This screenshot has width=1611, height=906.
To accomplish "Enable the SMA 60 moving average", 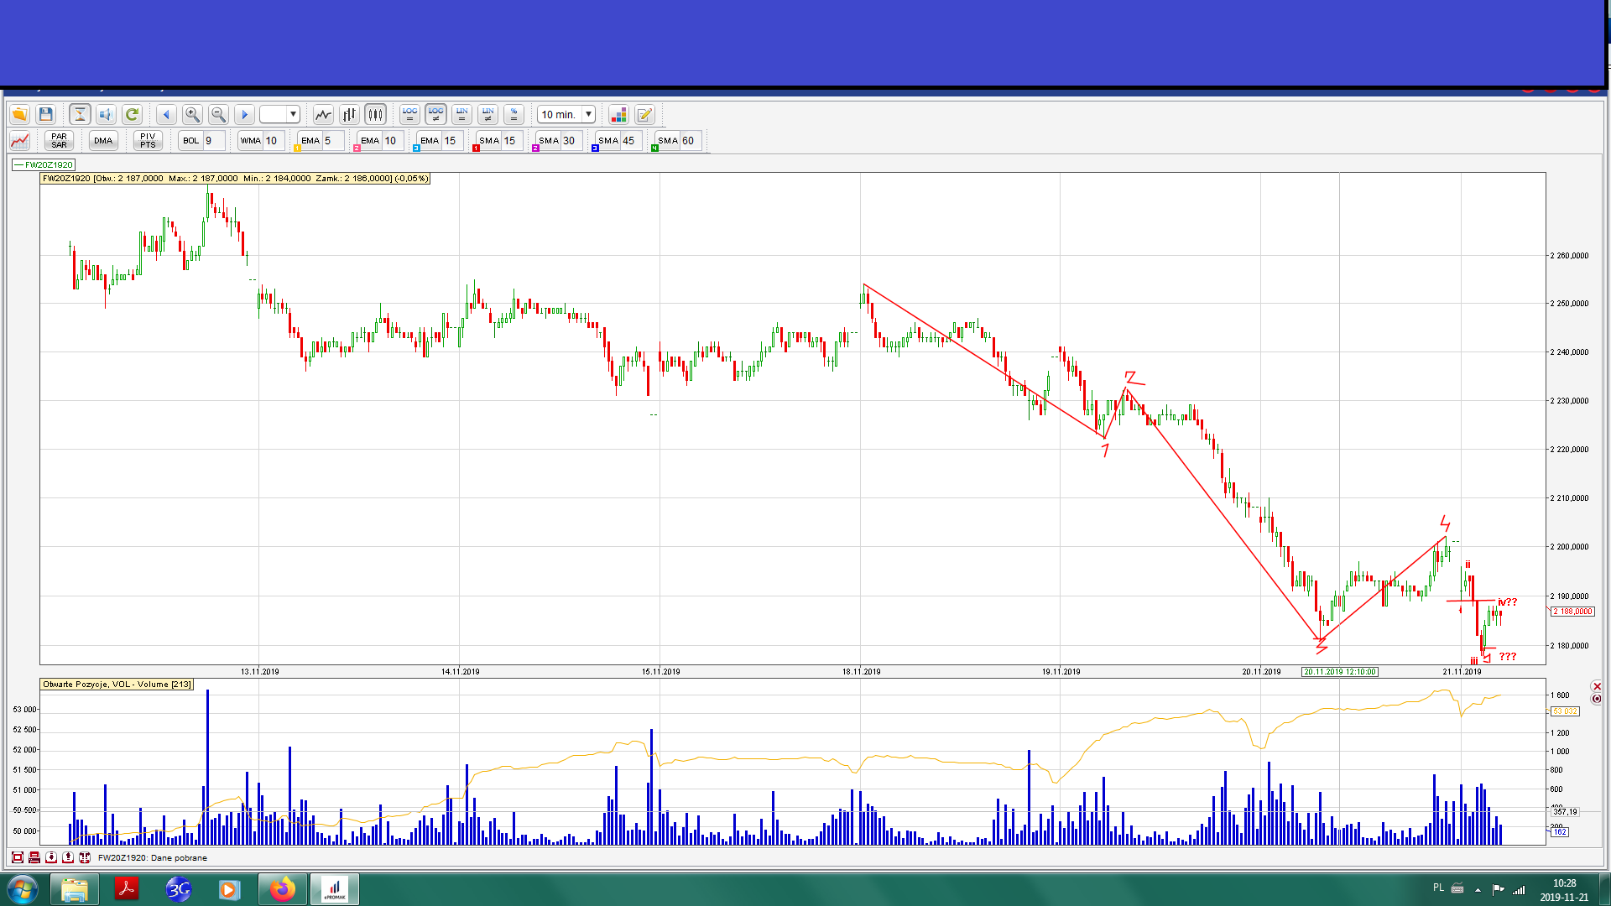I will [x=668, y=140].
